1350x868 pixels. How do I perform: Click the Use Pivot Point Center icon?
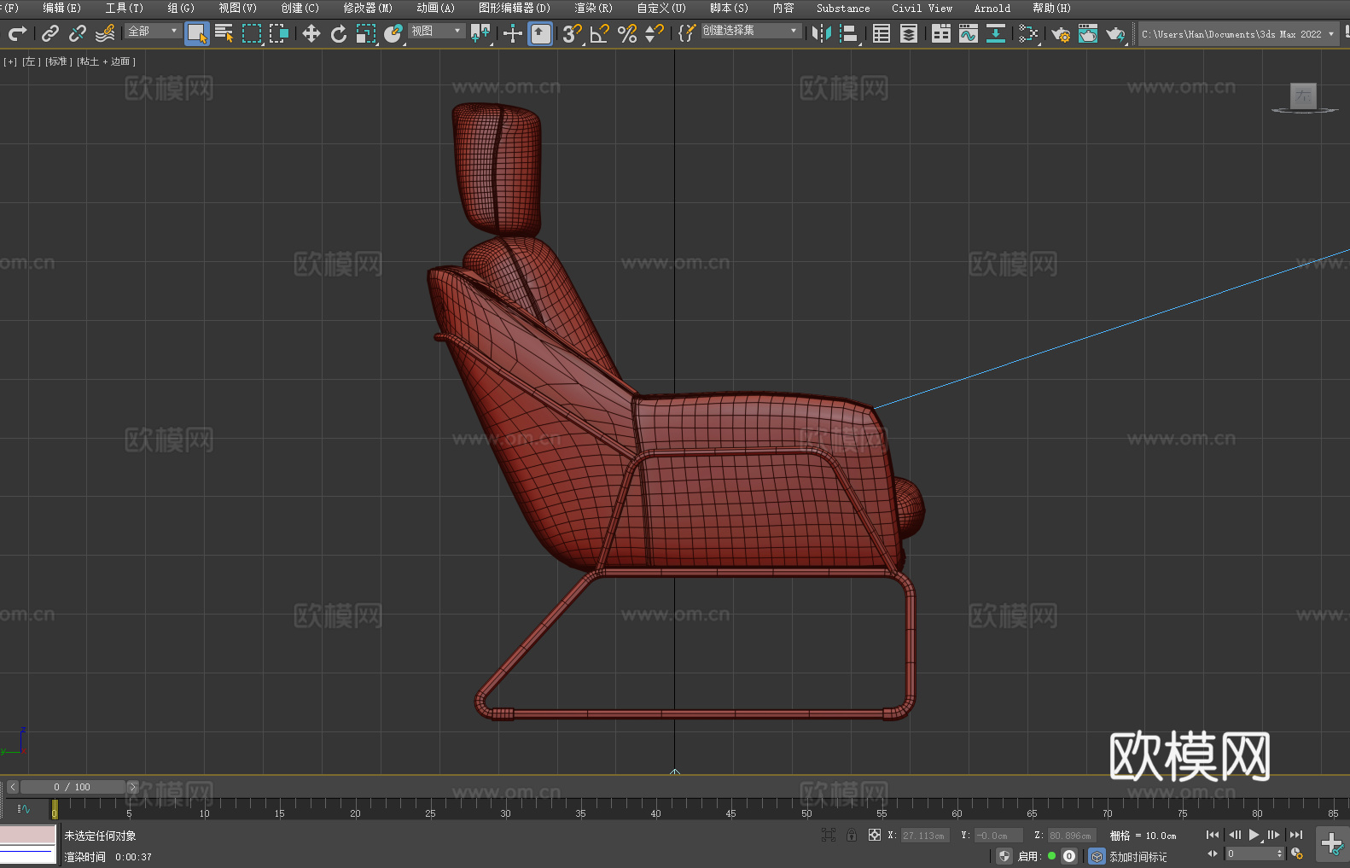tap(480, 33)
